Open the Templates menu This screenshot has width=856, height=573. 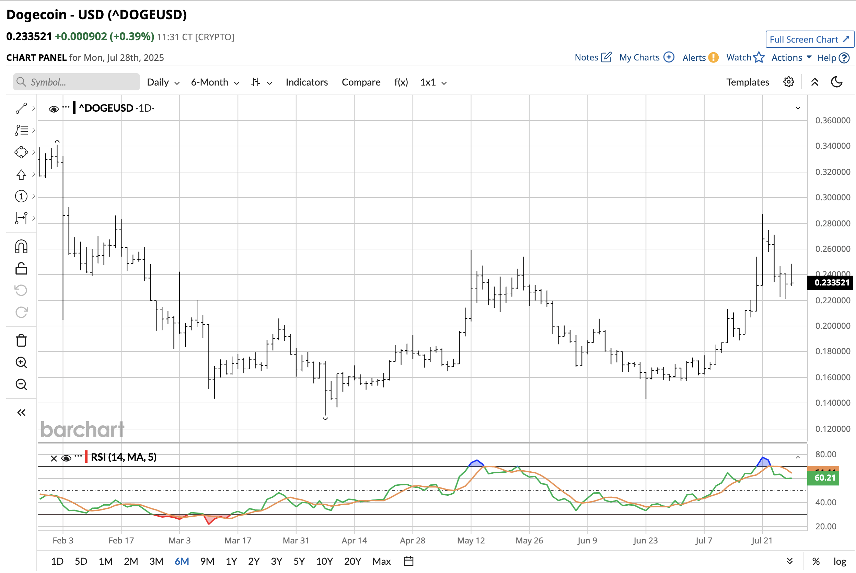click(748, 82)
